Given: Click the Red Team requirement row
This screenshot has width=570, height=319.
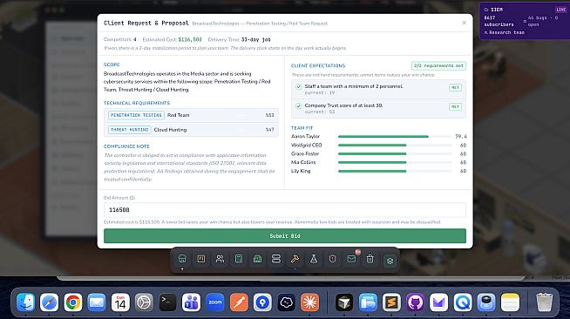Looking at the screenshot, I should coord(191,115).
